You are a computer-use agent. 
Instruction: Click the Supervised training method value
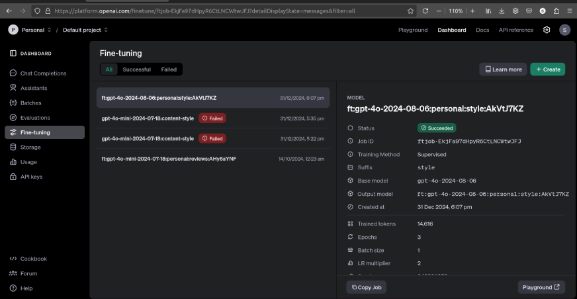[431, 155]
